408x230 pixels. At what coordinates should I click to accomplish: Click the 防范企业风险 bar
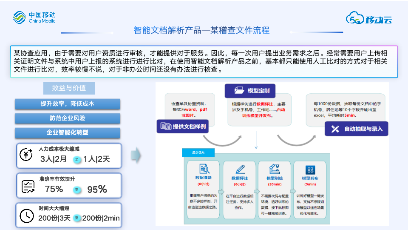point(68,118)
